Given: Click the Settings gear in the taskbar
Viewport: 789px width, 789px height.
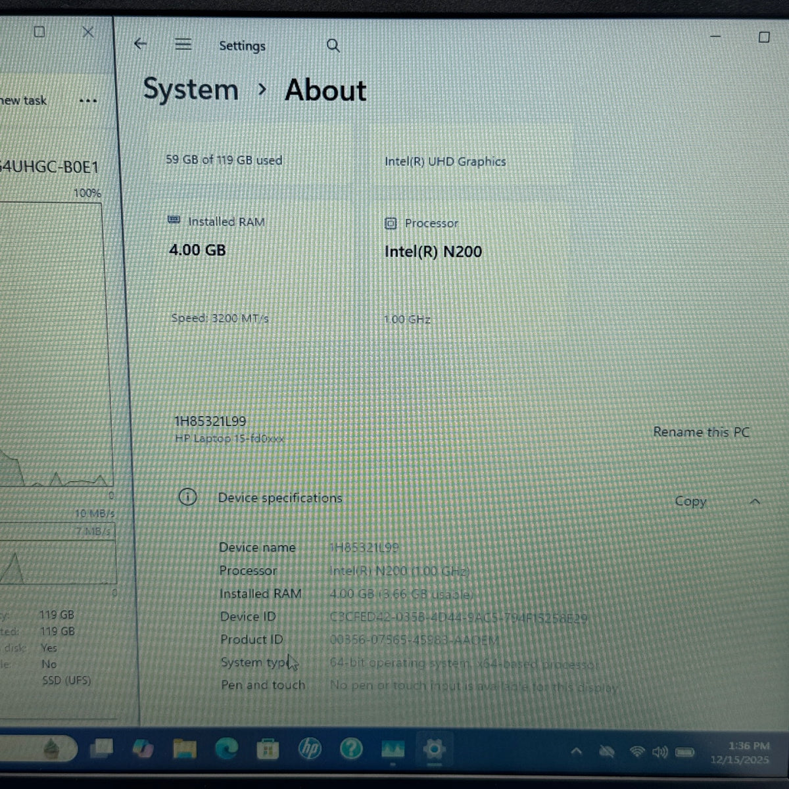Looking at the screenshot, I should coord(434,749).
